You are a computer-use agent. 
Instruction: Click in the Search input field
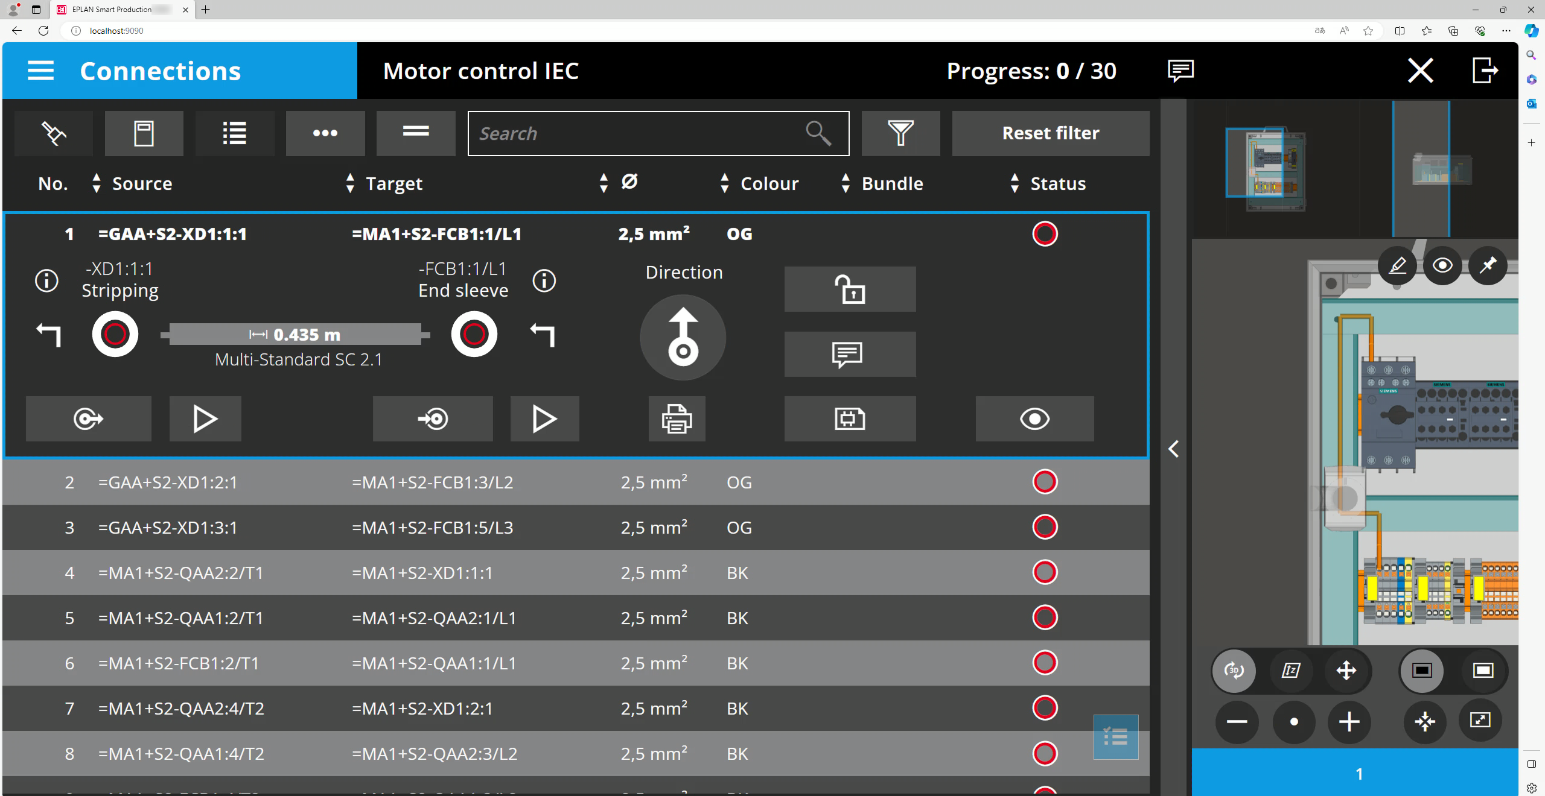pyautogui.click(x=640, y=133)
